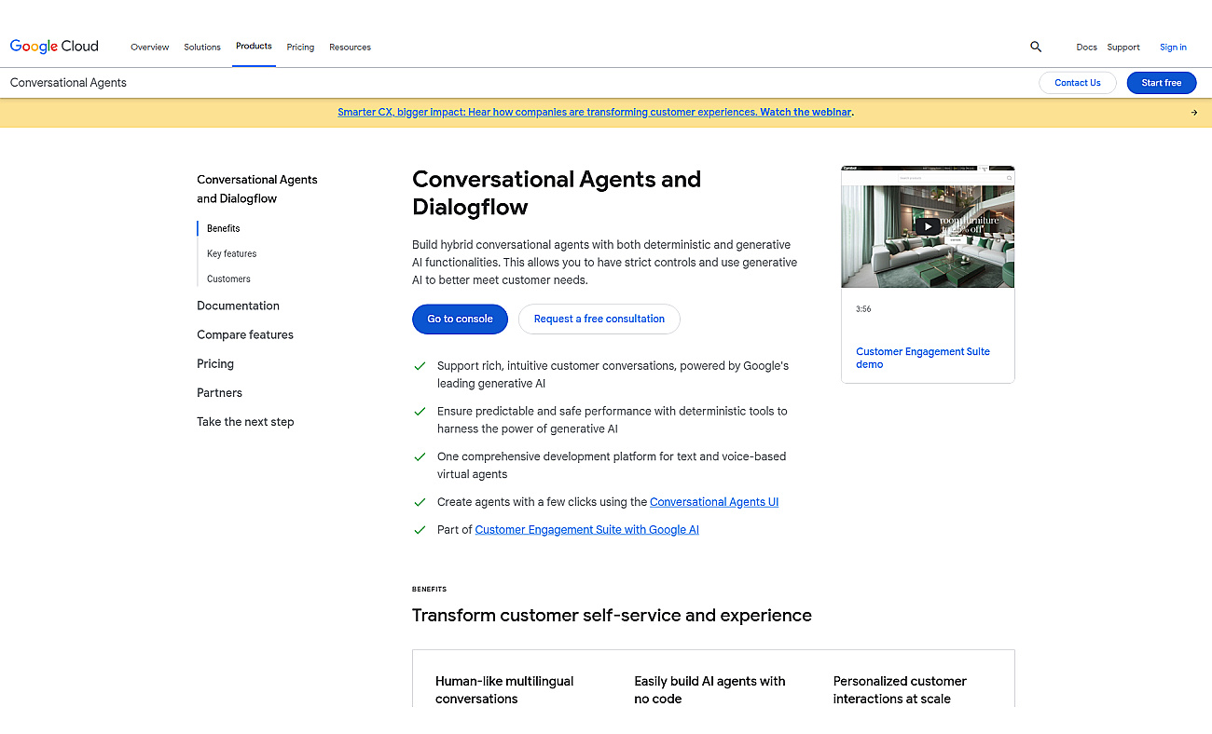Open the Support link
Viewport: 1212px width, 734px height.
[1123, 48]
